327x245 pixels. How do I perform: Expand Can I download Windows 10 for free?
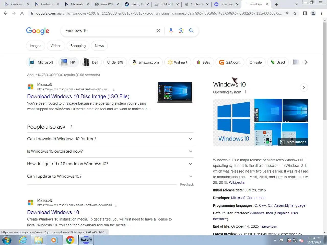tap(110, 139)
